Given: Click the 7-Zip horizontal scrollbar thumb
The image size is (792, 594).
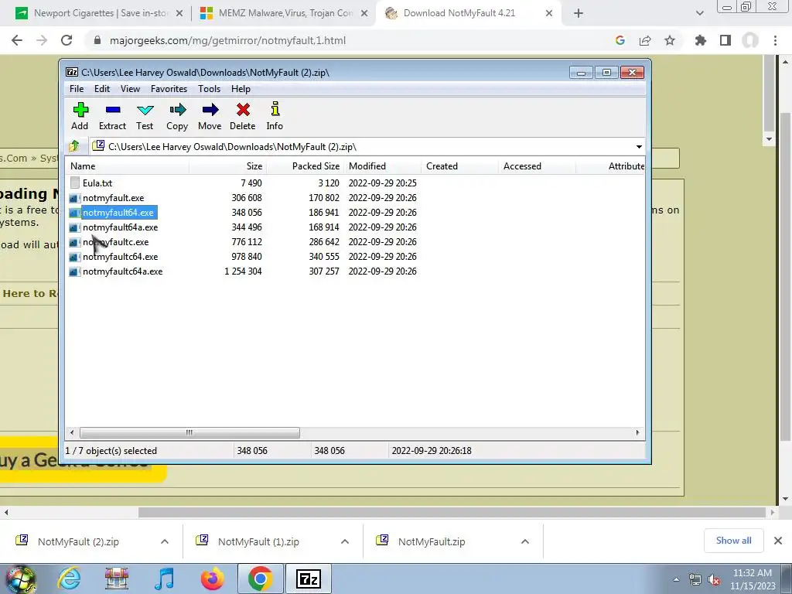Looking at the screenshot, I should click(x=189, y=433).
